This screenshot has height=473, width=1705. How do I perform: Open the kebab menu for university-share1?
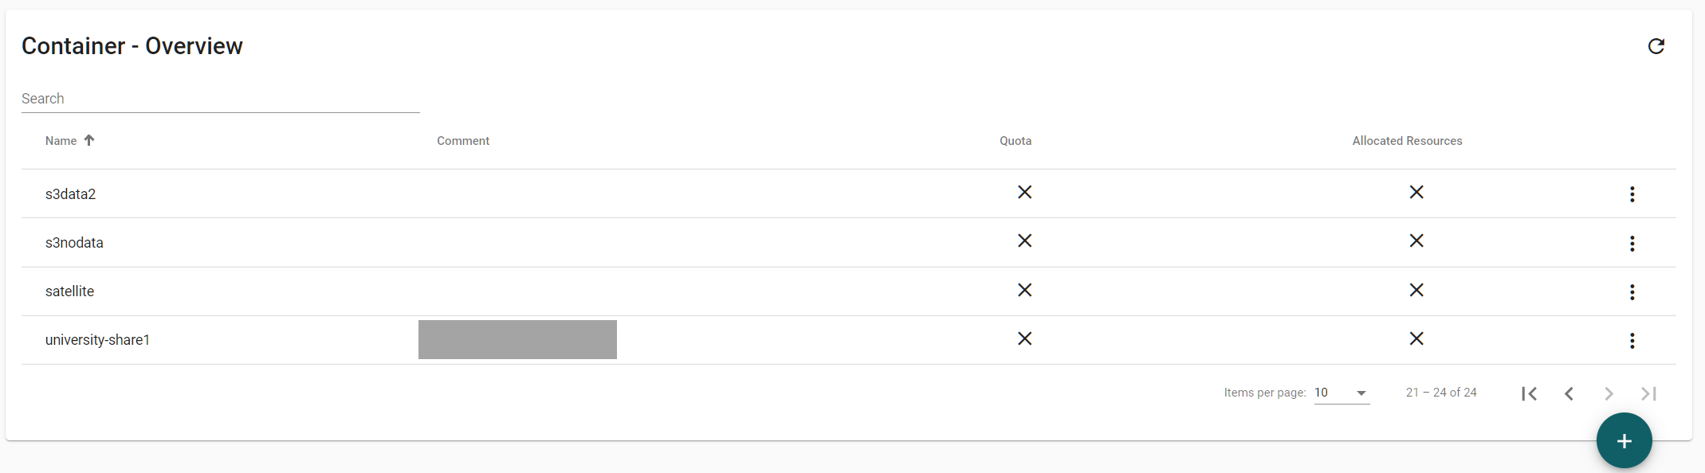(1632, 341)
